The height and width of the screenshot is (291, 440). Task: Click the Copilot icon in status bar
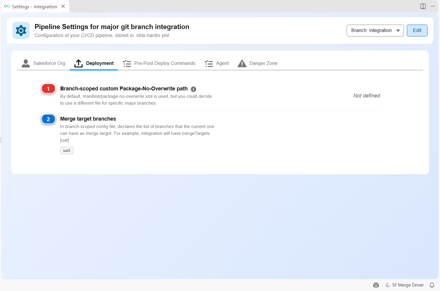point(376,285)
